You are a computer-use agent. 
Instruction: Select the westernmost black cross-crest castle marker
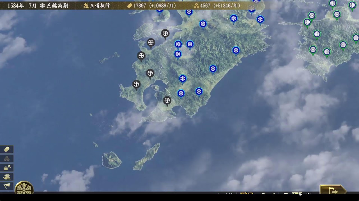[136, 84]
